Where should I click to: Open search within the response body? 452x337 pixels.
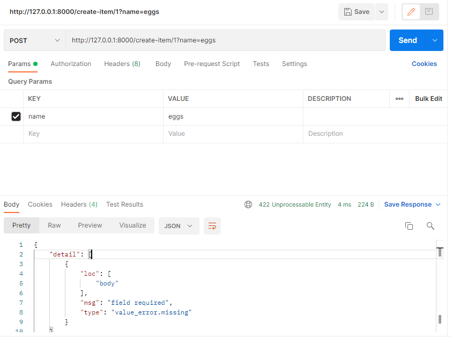pos(431,226)
